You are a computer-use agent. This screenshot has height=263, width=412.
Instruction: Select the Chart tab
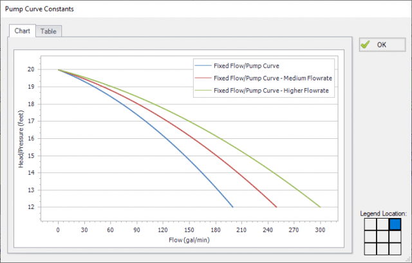pyautogui.click(x=23, y=31)
